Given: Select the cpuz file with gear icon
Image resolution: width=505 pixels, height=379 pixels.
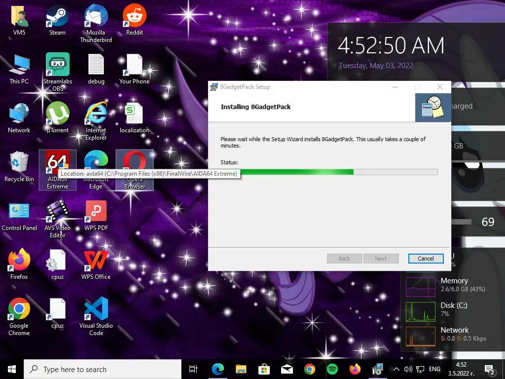Looking at the screenshot, I should point(58,265).
